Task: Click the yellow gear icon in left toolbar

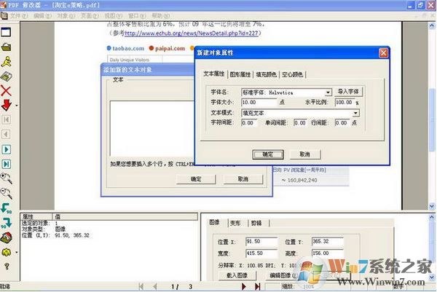Action: (6, 253)
